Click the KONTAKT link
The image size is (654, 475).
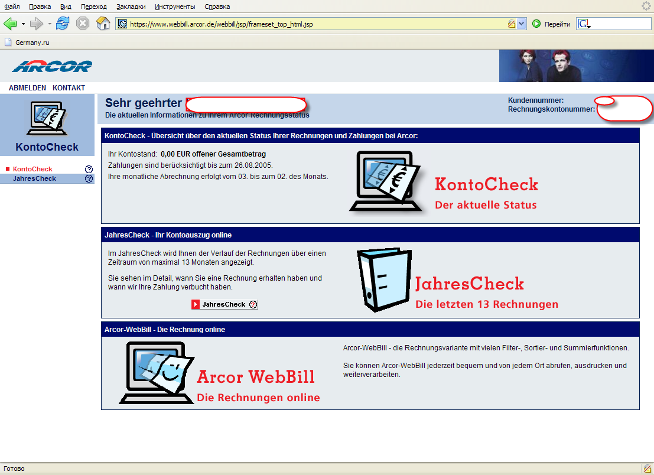coord(69,88)
